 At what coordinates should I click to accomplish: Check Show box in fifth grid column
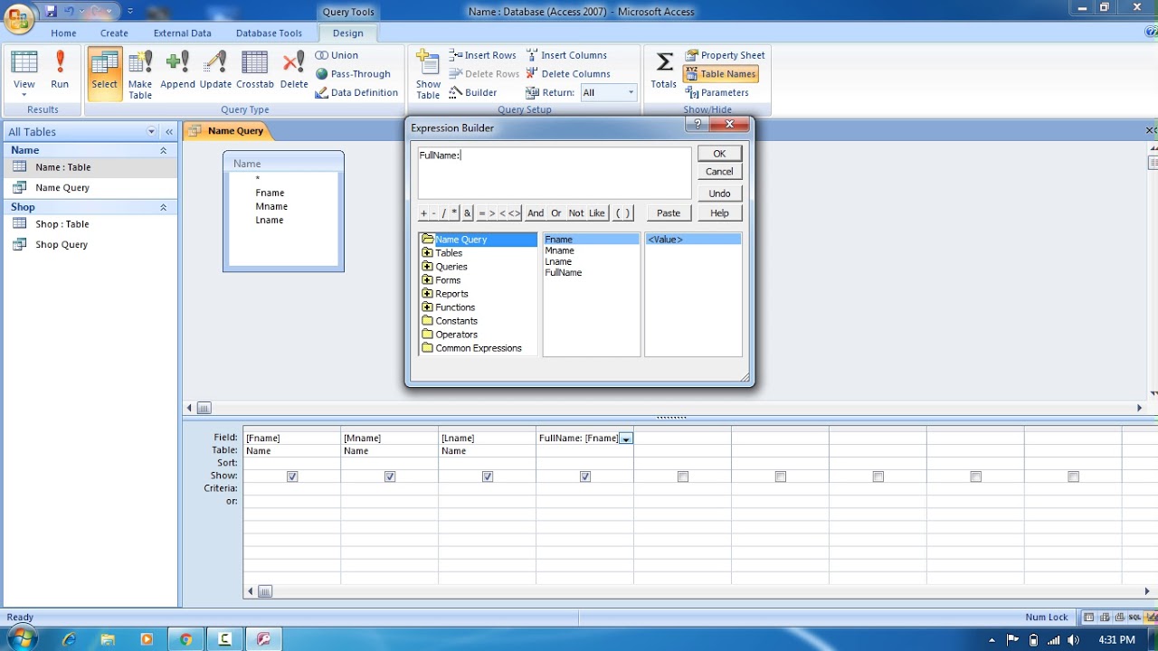coord(683,476)
